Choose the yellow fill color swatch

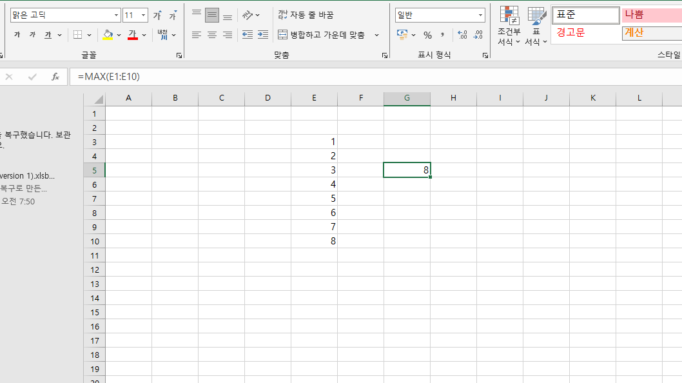pos(108,39)
